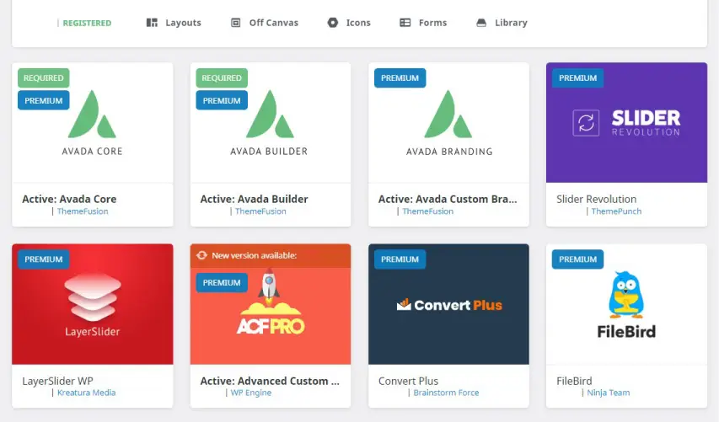Open the Registered status tab
The height and width of the screenshot is (422, 719).
point(87,23)
